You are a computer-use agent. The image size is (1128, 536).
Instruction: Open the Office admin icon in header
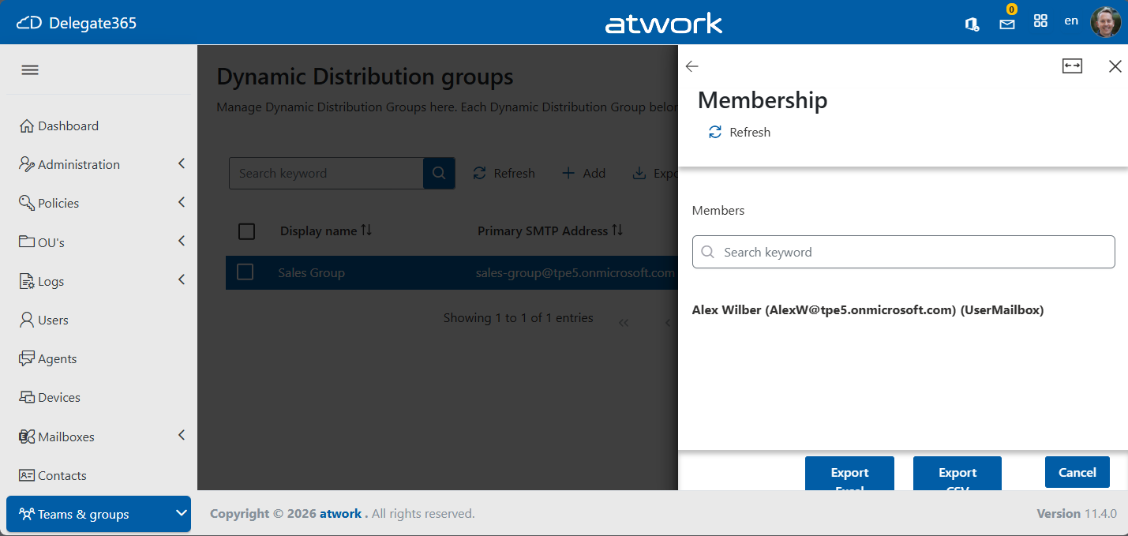pyautogui.click(x=972, y=23)
